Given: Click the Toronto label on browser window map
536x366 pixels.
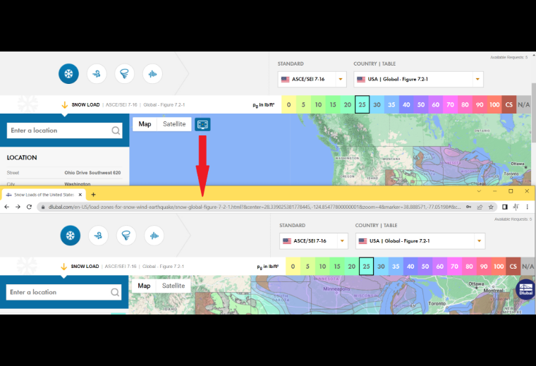Looking at the screenshot, I should 437,303.
